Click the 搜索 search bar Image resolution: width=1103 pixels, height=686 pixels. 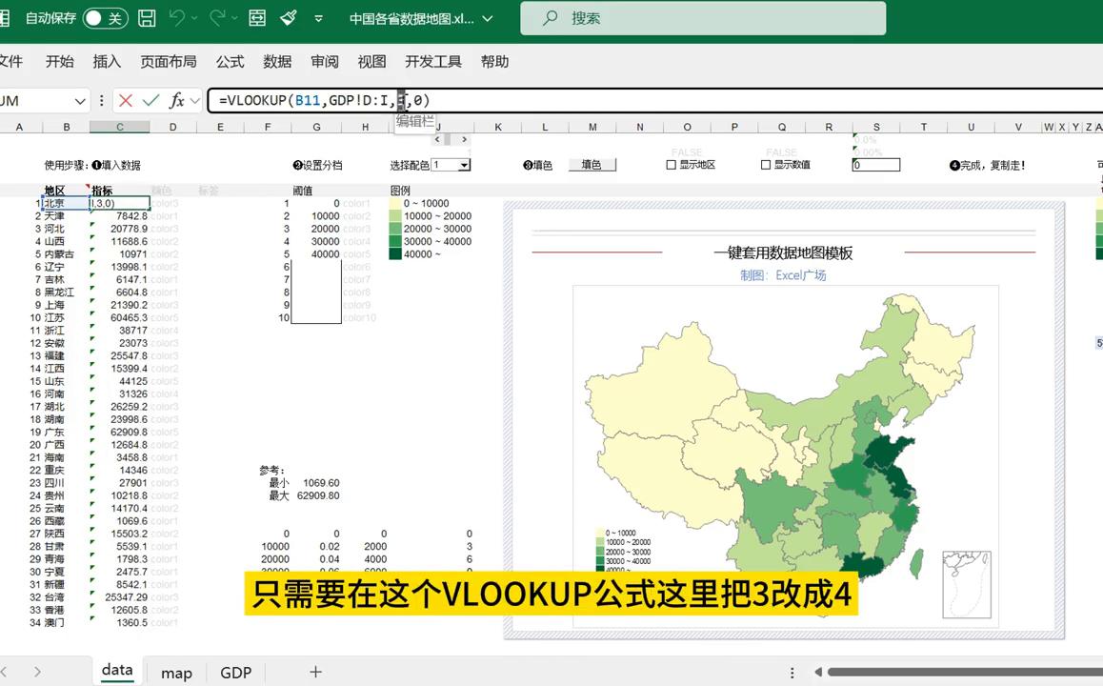[x=702, y=17]
